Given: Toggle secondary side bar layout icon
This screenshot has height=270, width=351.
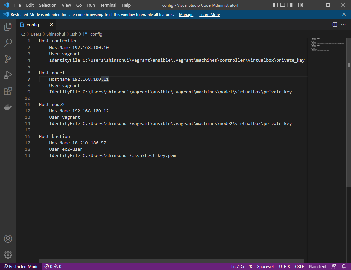Looking at the screenshot, I should 290,5.
